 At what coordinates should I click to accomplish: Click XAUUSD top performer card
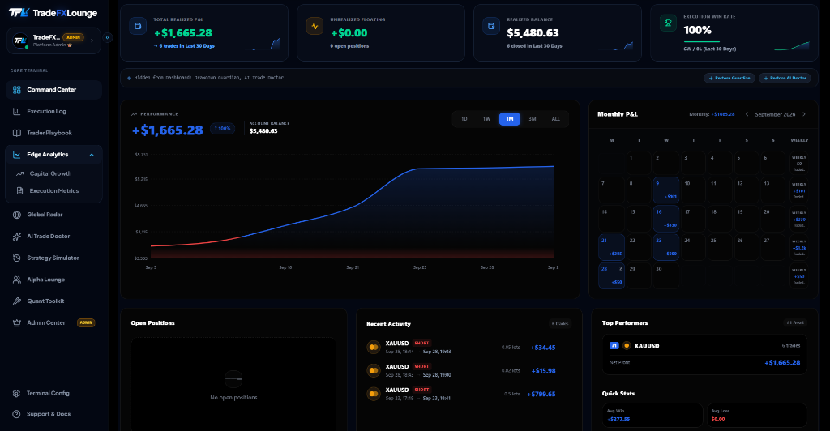click(x=704, y=354)
